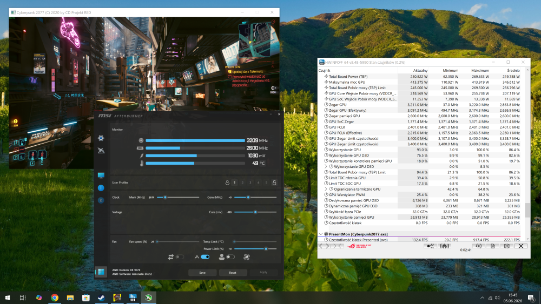Screen dimensions: 541x304
Task: Expand the Ograniczenia termiczne GPU row
Action: 326,189
